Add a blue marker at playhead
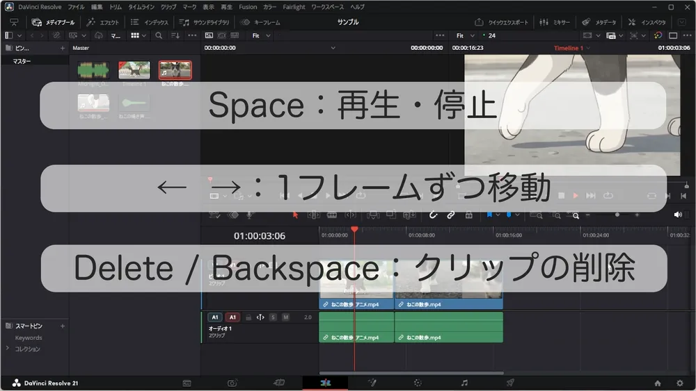 click(509, 215)
